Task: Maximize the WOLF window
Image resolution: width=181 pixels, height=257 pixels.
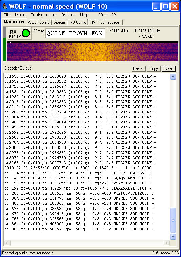Action: tap(165, 6)
